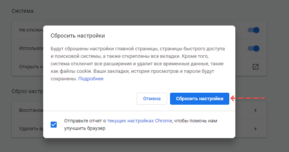This screenshot has height=152, width=289.
Task: Click the "Удалить вр…" settings row label
Action: pos(31,129)
